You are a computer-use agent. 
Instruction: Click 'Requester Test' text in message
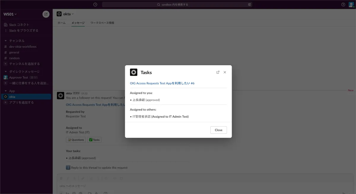(76, 116)
